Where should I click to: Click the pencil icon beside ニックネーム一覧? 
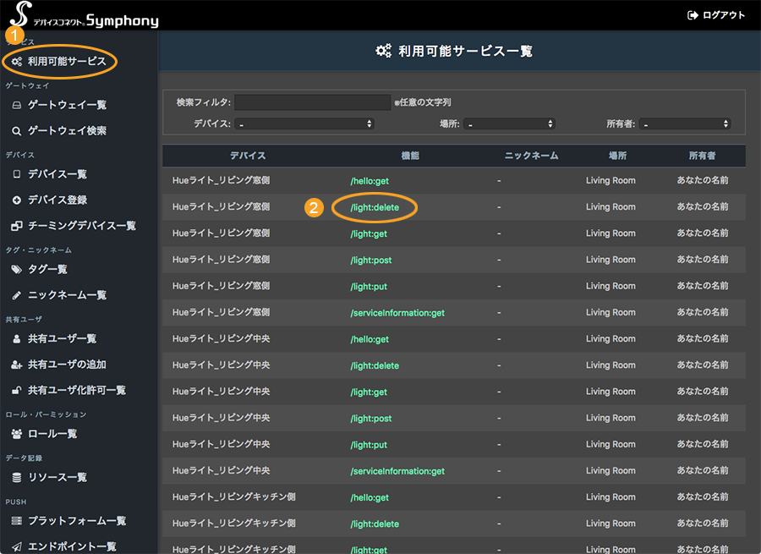(17, 295)
